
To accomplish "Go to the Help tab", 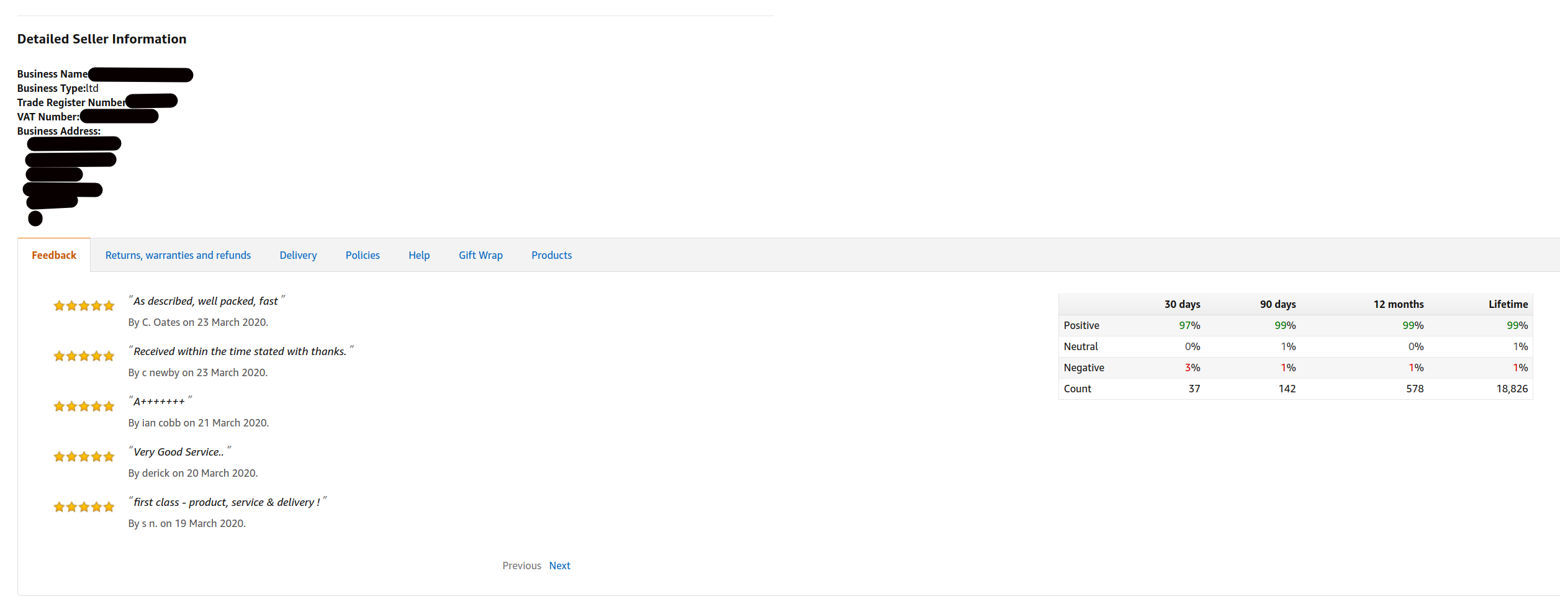I will pos(419,255).
